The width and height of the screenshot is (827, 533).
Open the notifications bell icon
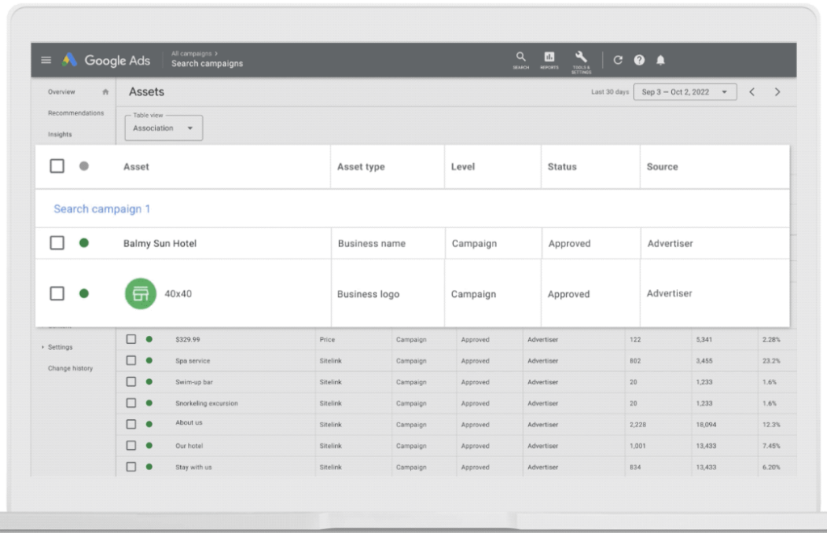point(661,61)
